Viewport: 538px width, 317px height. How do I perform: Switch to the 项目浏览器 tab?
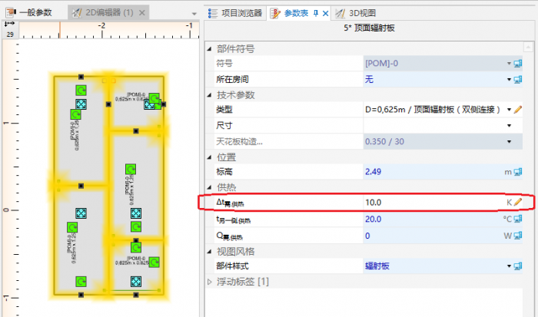pyautogui.click(x=235, y=13)
